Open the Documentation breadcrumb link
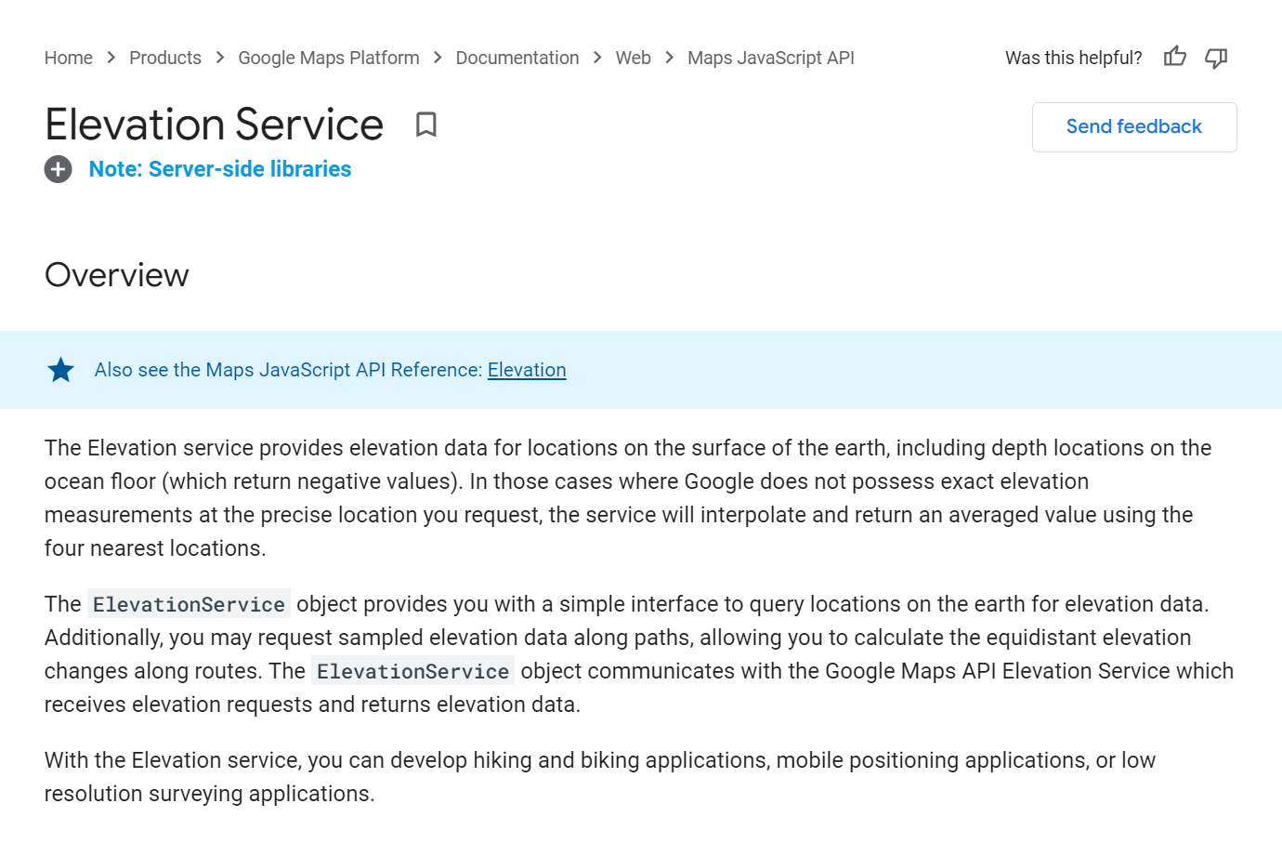 pos(517,58)
